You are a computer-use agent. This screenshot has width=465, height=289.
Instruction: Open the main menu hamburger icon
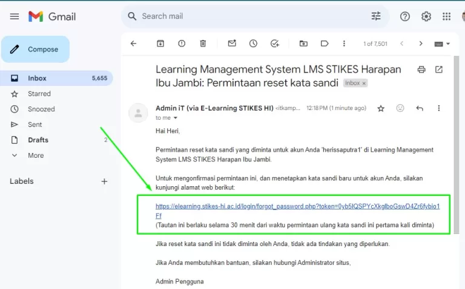[x=15, y=16]
